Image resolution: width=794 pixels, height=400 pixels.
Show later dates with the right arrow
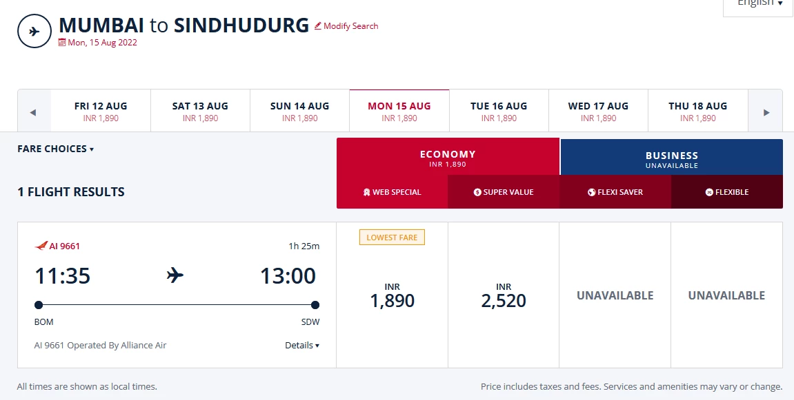(766, 112)
